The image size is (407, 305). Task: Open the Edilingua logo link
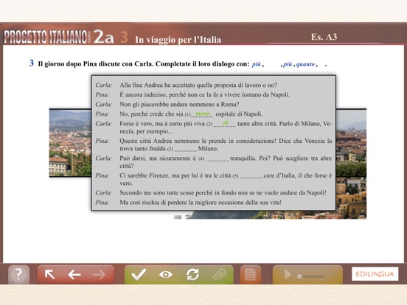(375, 274)
